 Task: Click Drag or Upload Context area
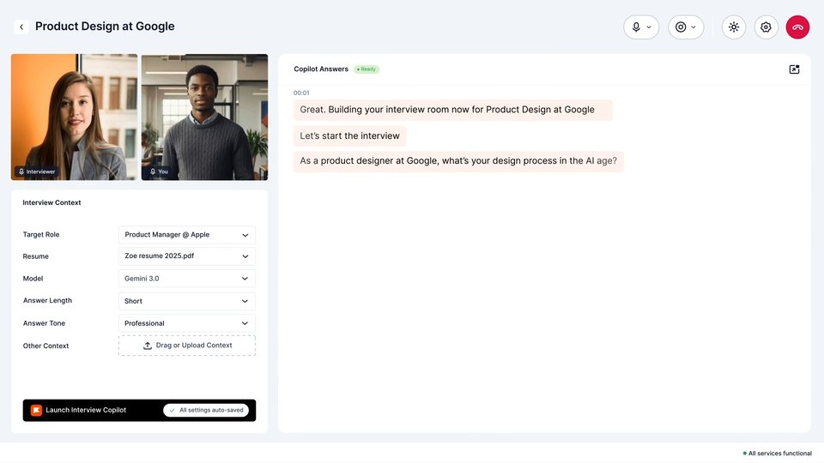[x=187, y=346]
